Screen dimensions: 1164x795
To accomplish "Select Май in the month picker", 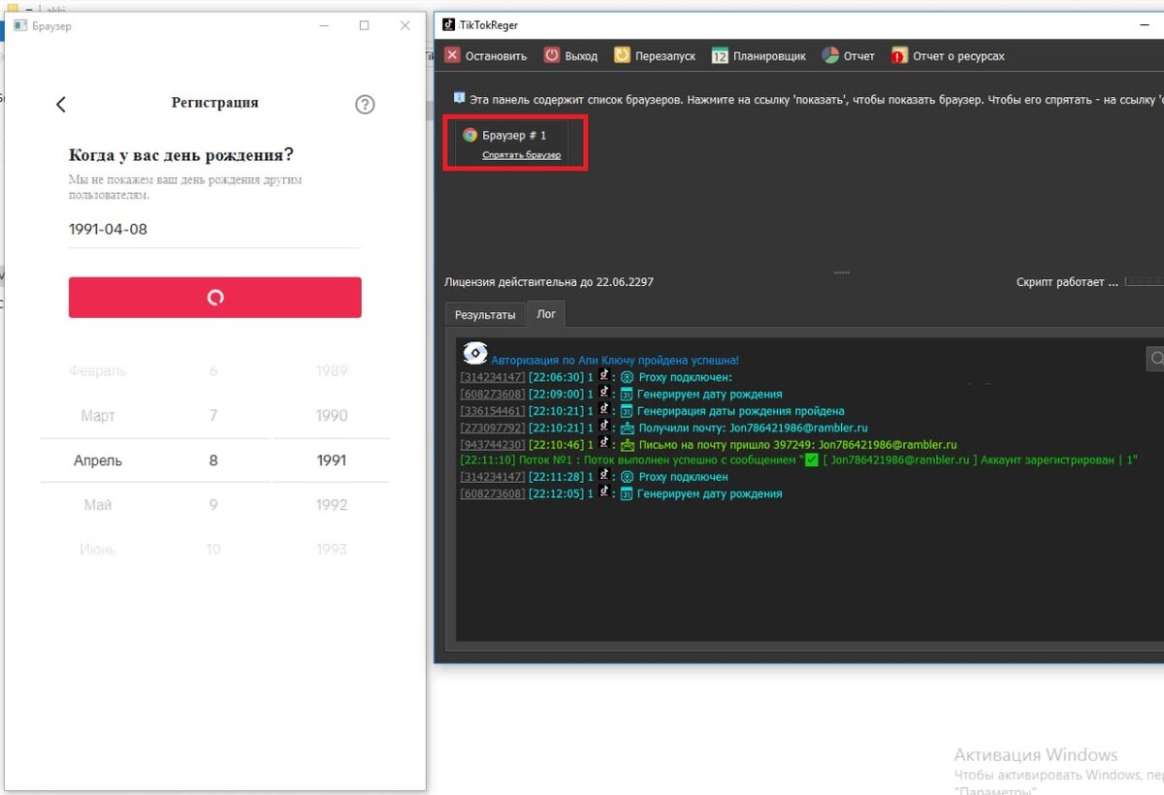I will tap(98, 505).
